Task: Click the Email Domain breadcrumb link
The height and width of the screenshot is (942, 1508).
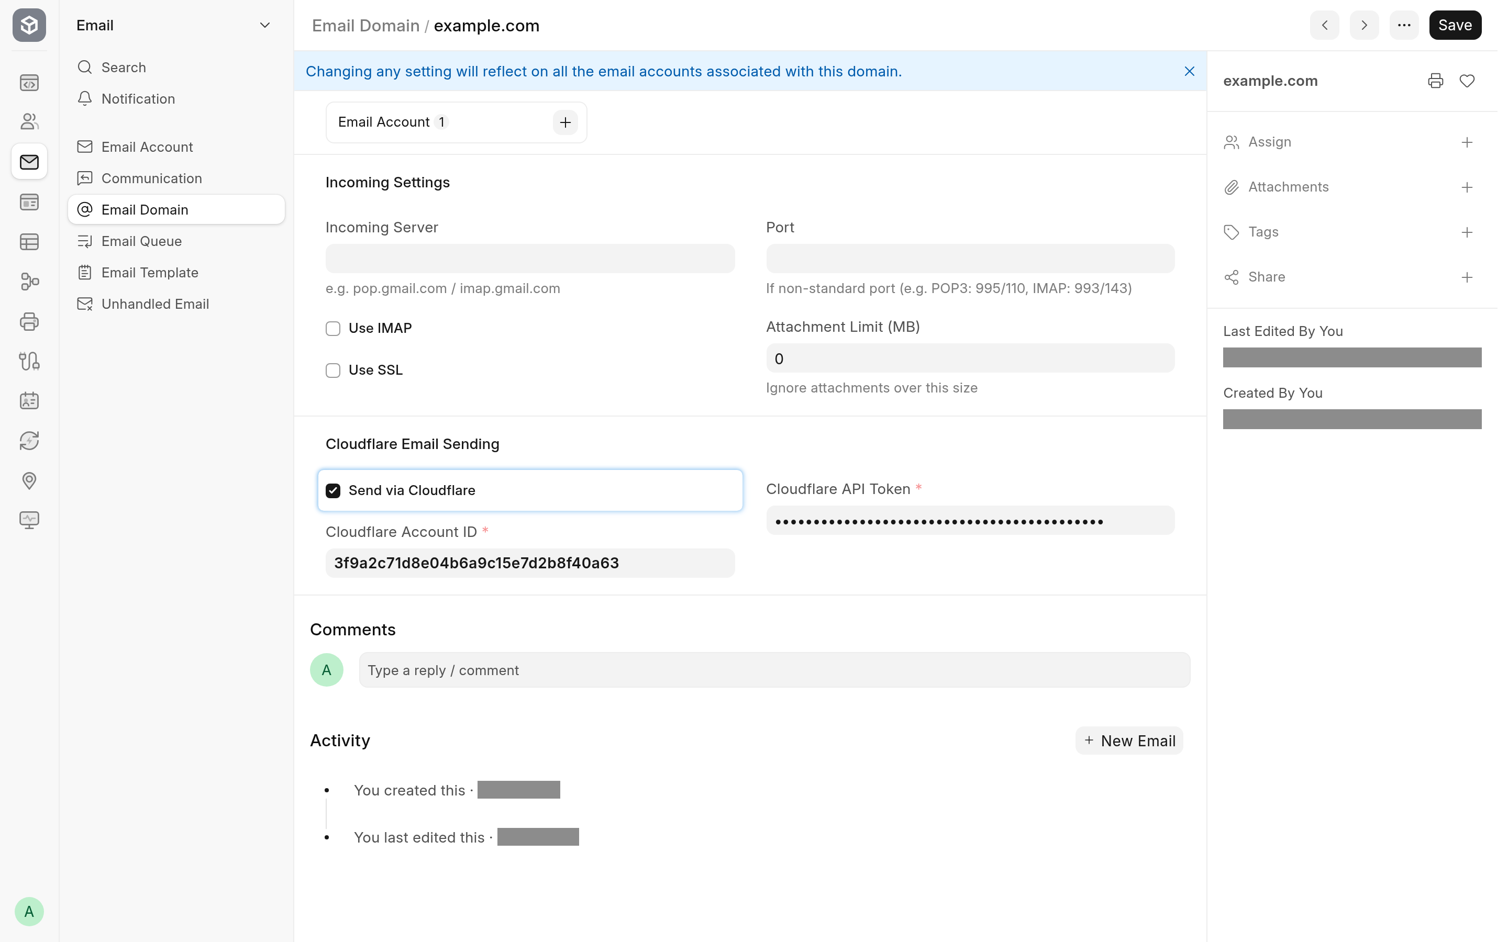Action: click(366, 26)
